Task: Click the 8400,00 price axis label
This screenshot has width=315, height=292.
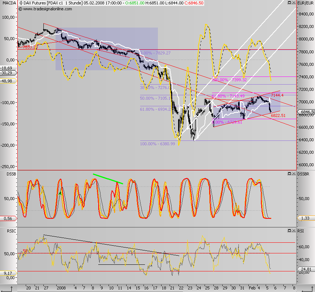Action: pos(306,14)
